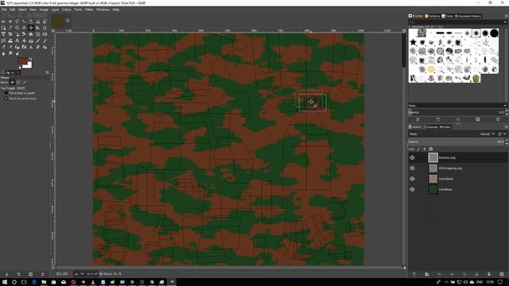Select the Fuzzy Select wand tool

[x=24, y=21]
